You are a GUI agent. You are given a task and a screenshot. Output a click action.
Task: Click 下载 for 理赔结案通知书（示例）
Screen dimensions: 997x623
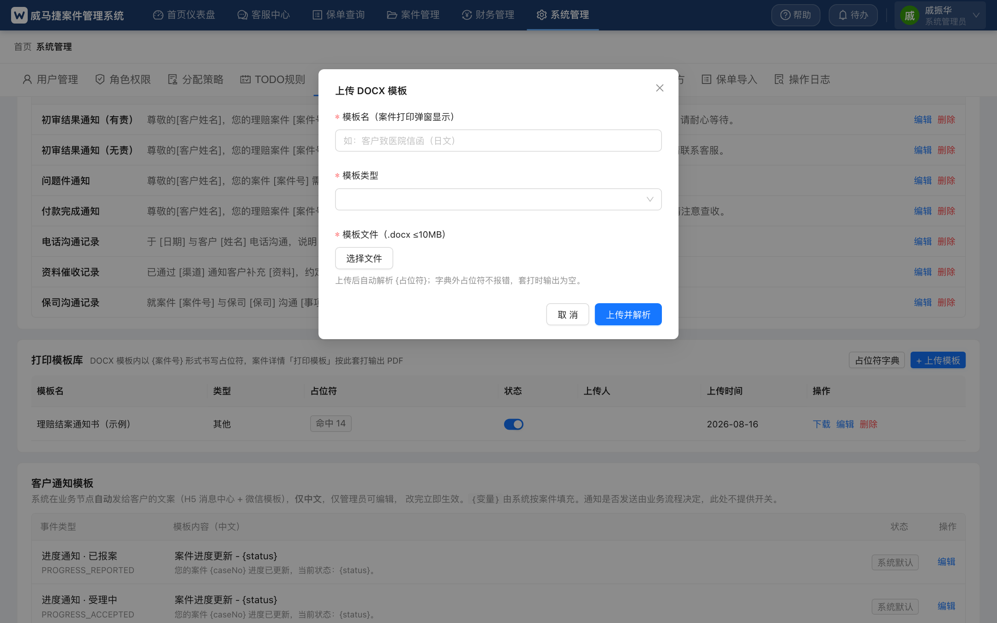pos(822,424)
